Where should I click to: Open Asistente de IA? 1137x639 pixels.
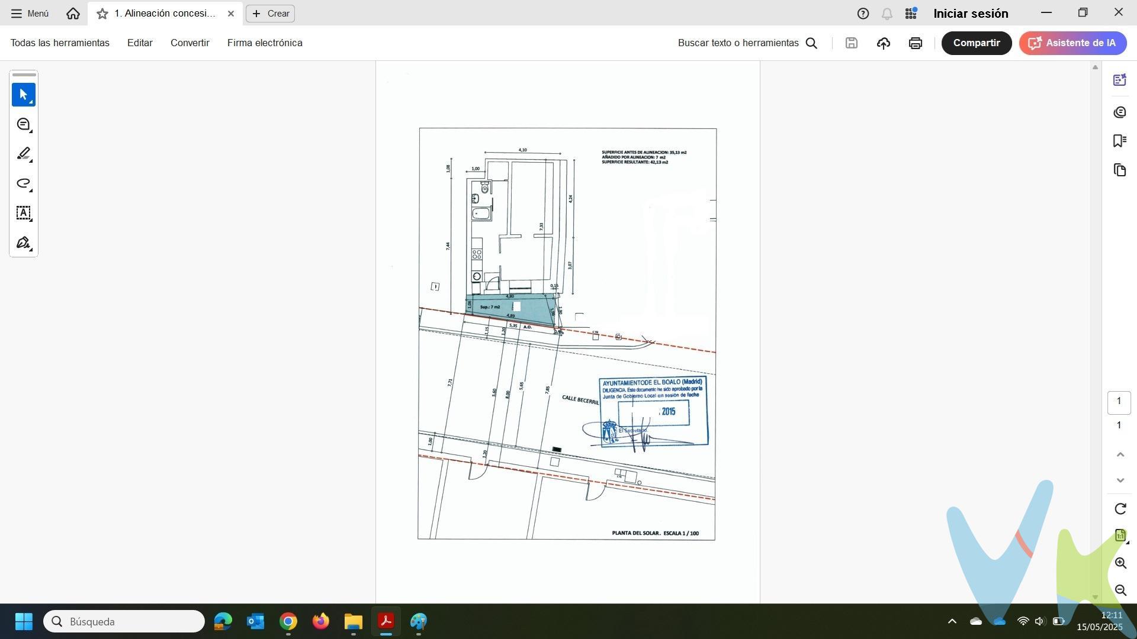(x=1072, y=43)
